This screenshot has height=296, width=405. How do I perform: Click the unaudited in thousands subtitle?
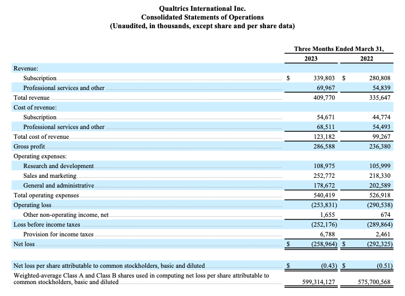pos(202,27)
